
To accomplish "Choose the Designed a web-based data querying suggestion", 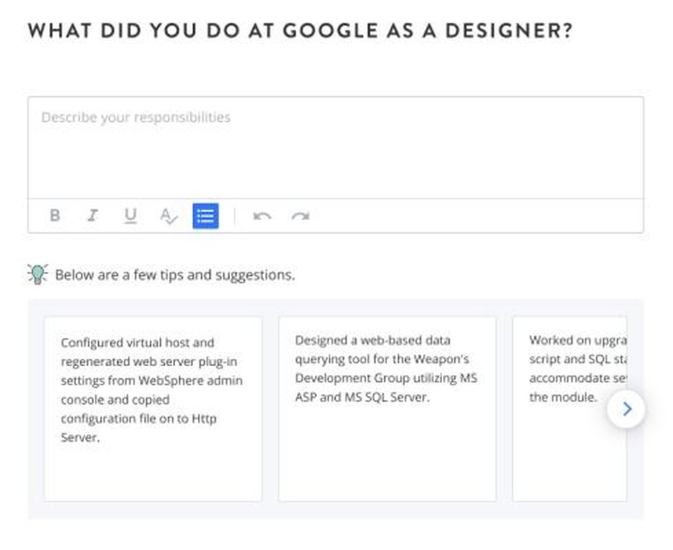I will click(387, 409).
